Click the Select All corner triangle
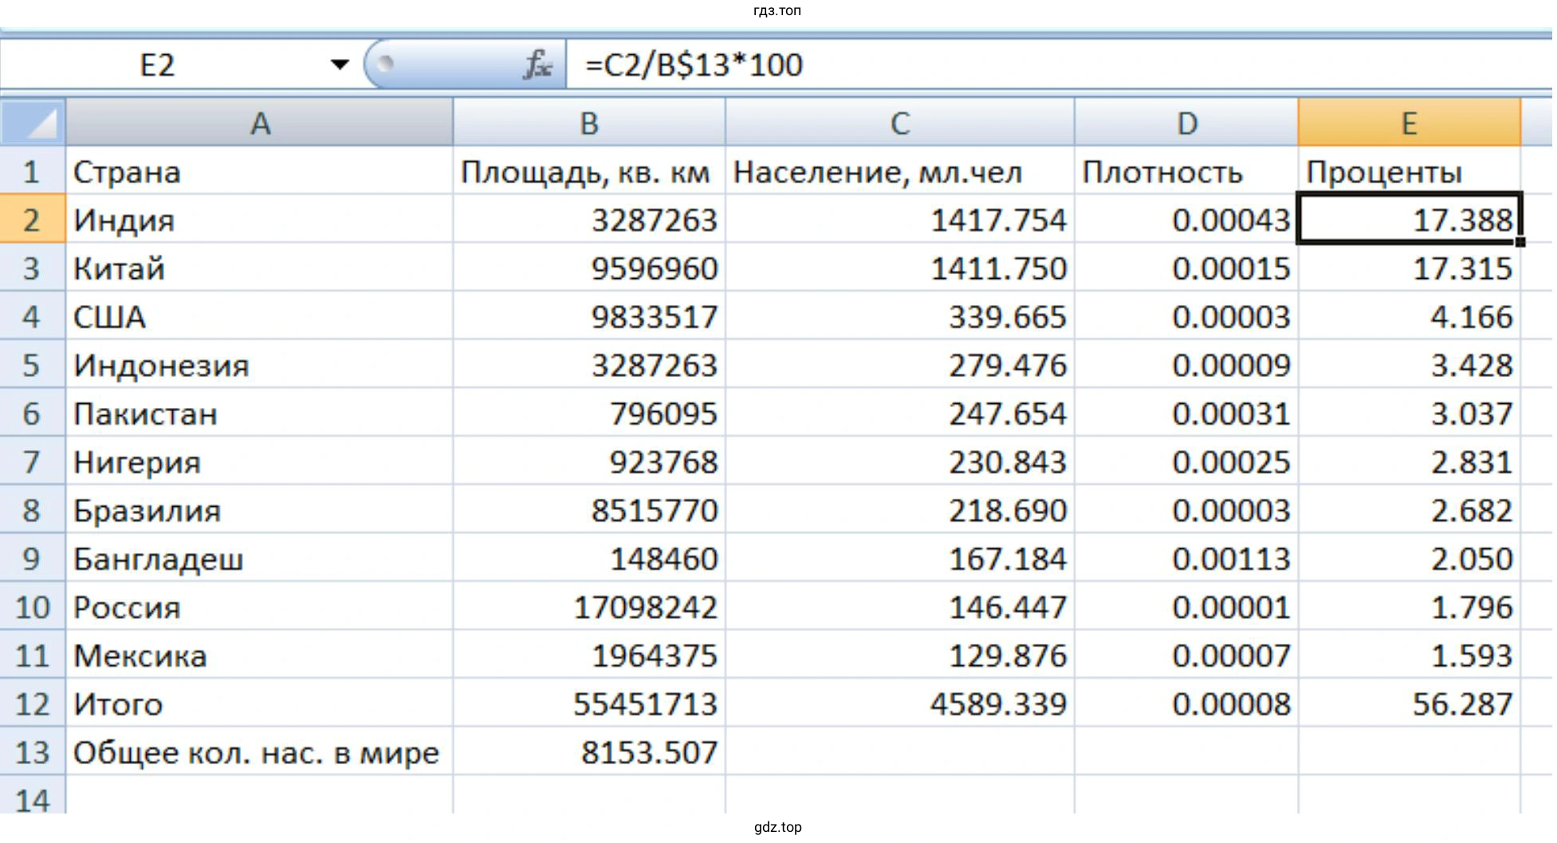Image resolution: width=1557 pixels, height=843 pixels. coord(33,123)
